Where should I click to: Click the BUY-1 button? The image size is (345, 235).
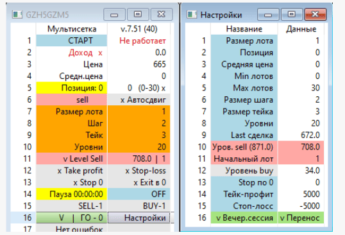point(139,206)
